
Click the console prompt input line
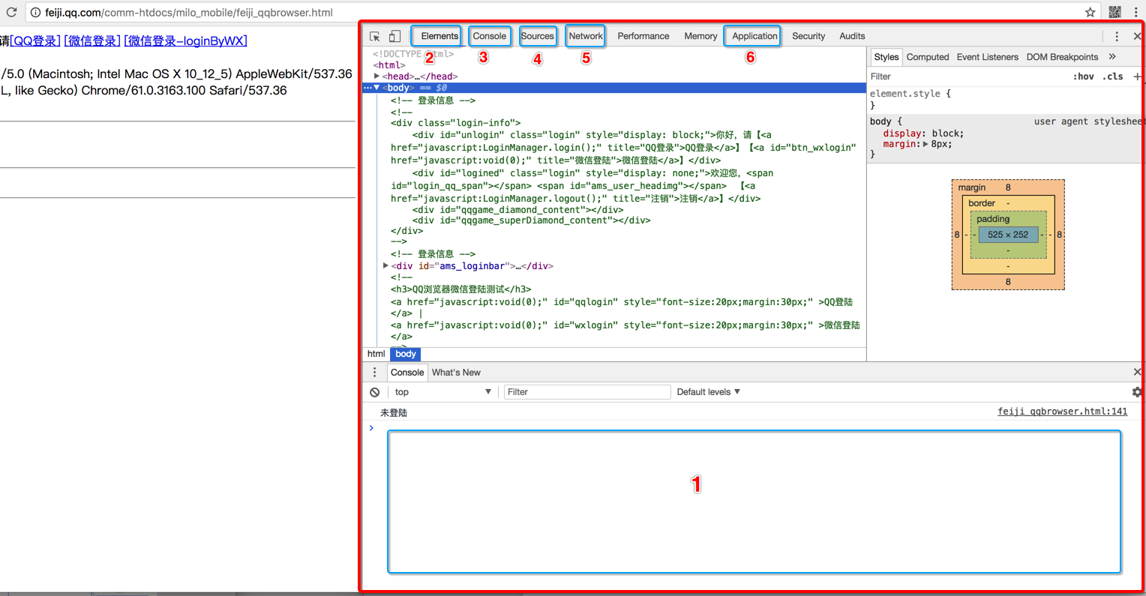coord(754,428)
